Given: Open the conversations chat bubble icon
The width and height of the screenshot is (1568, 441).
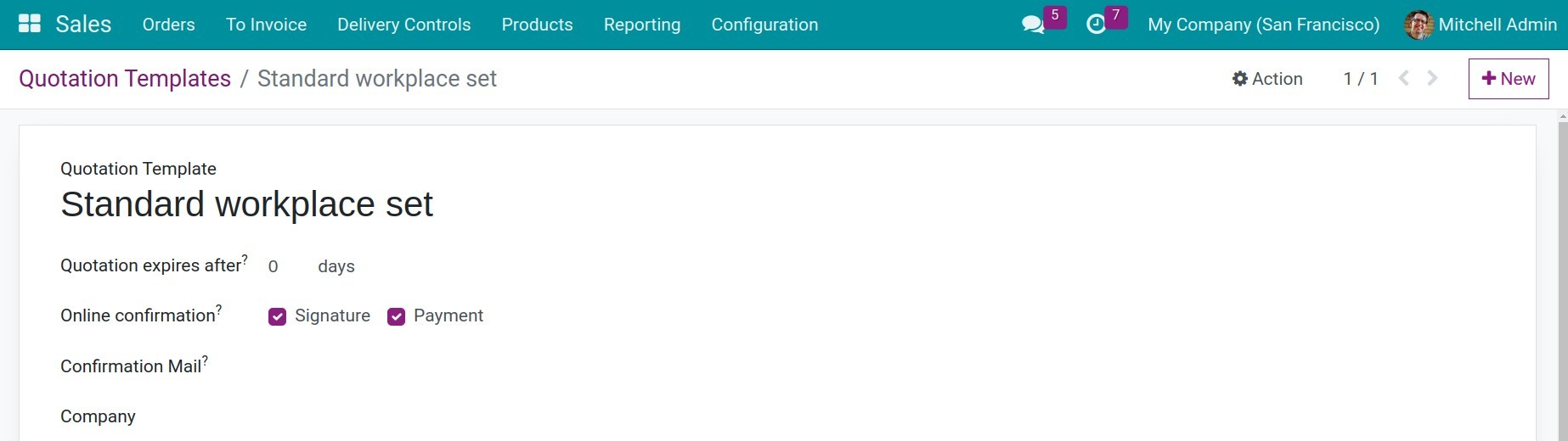Looking at the screenshot, I should click(1033, 25).
